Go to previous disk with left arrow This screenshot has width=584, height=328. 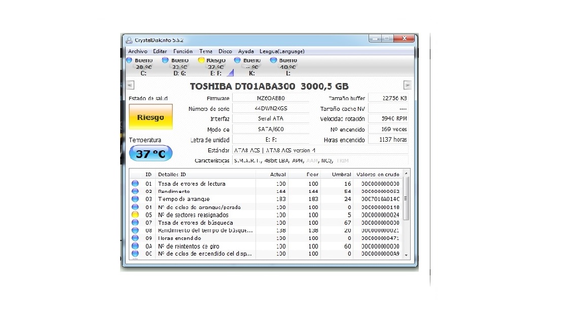[x=130, y=85]
